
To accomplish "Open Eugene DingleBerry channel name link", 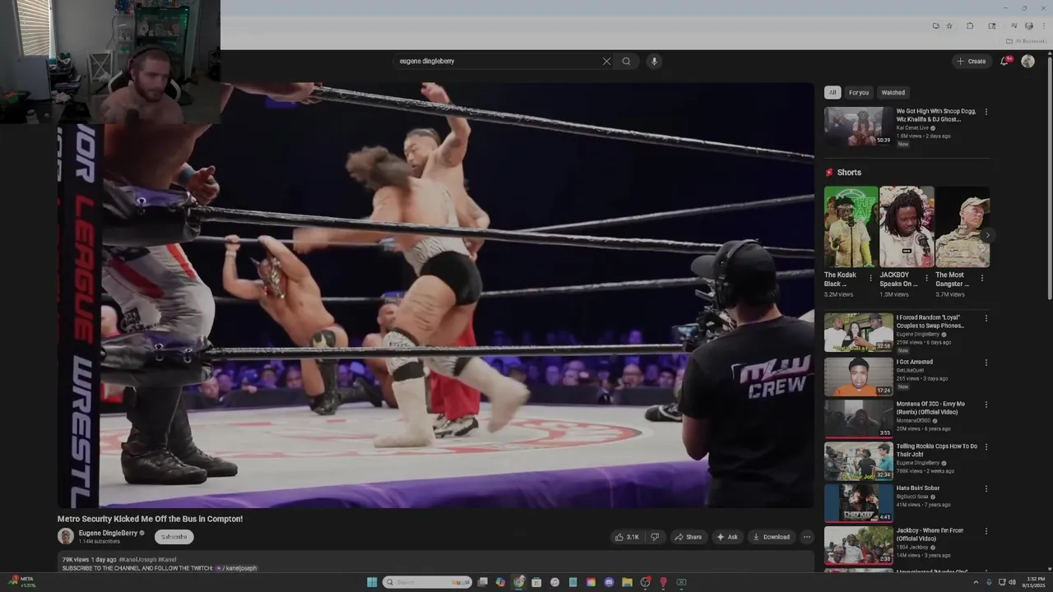I will click(x=108, y=533).
